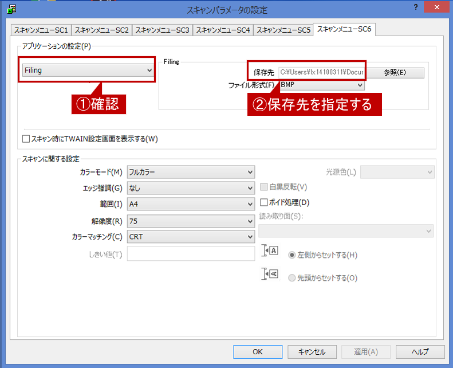Switch to スキャンメニューSC1 tab
This screenshot has width=453, height=368.
coord(41,30)
